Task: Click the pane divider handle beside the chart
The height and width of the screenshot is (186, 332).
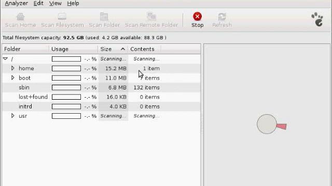Action: (x=202, y=125)
